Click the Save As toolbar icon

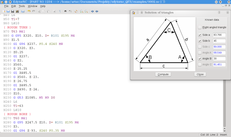click(17, 11)
